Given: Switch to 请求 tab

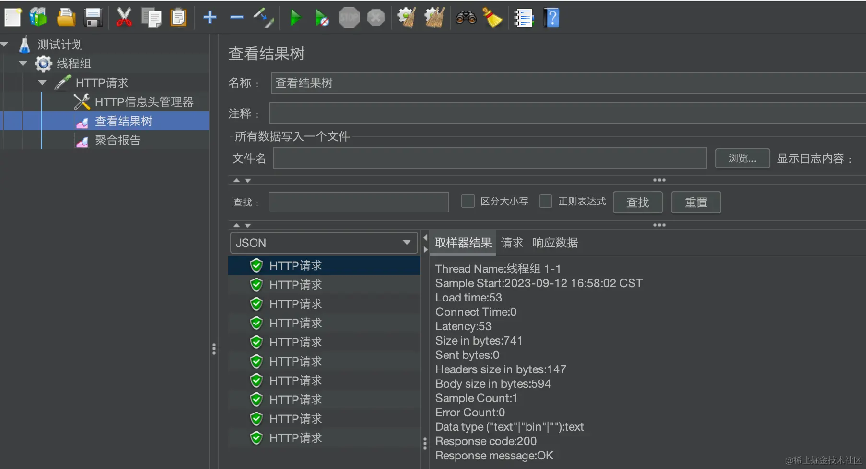Looking at the screenshot, I should pyautogui.click(x=512, y=243).
